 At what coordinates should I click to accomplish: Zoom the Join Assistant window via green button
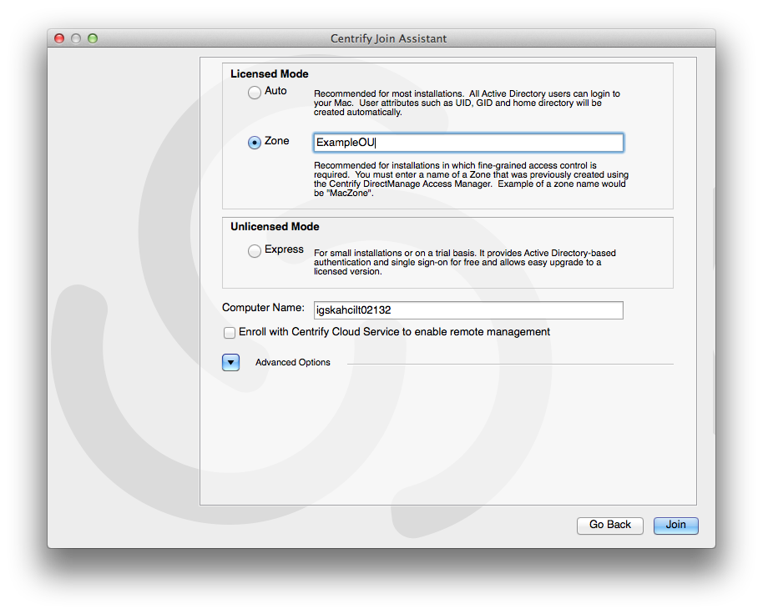(x=93, y=38)
